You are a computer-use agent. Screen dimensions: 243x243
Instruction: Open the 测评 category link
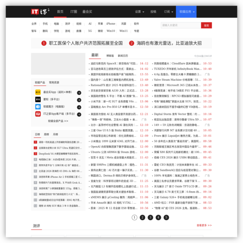click(x=67, y=24)
